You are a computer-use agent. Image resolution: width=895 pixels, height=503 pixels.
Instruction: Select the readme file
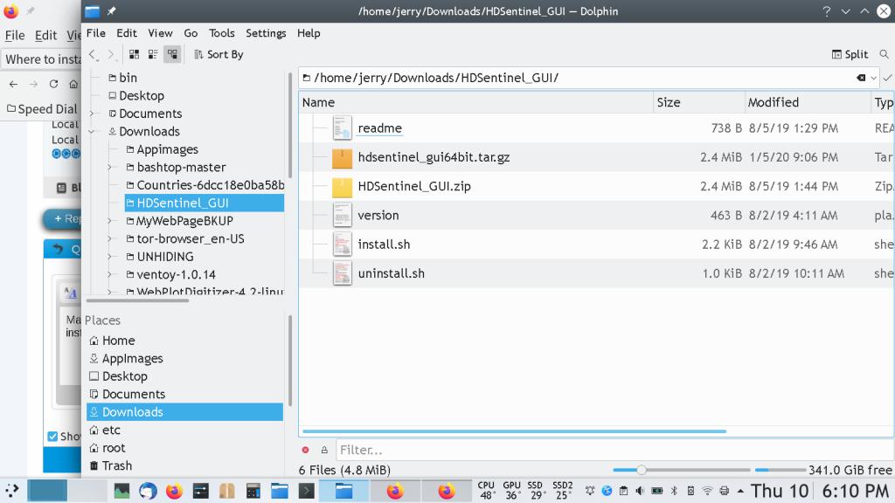[379, 128]
